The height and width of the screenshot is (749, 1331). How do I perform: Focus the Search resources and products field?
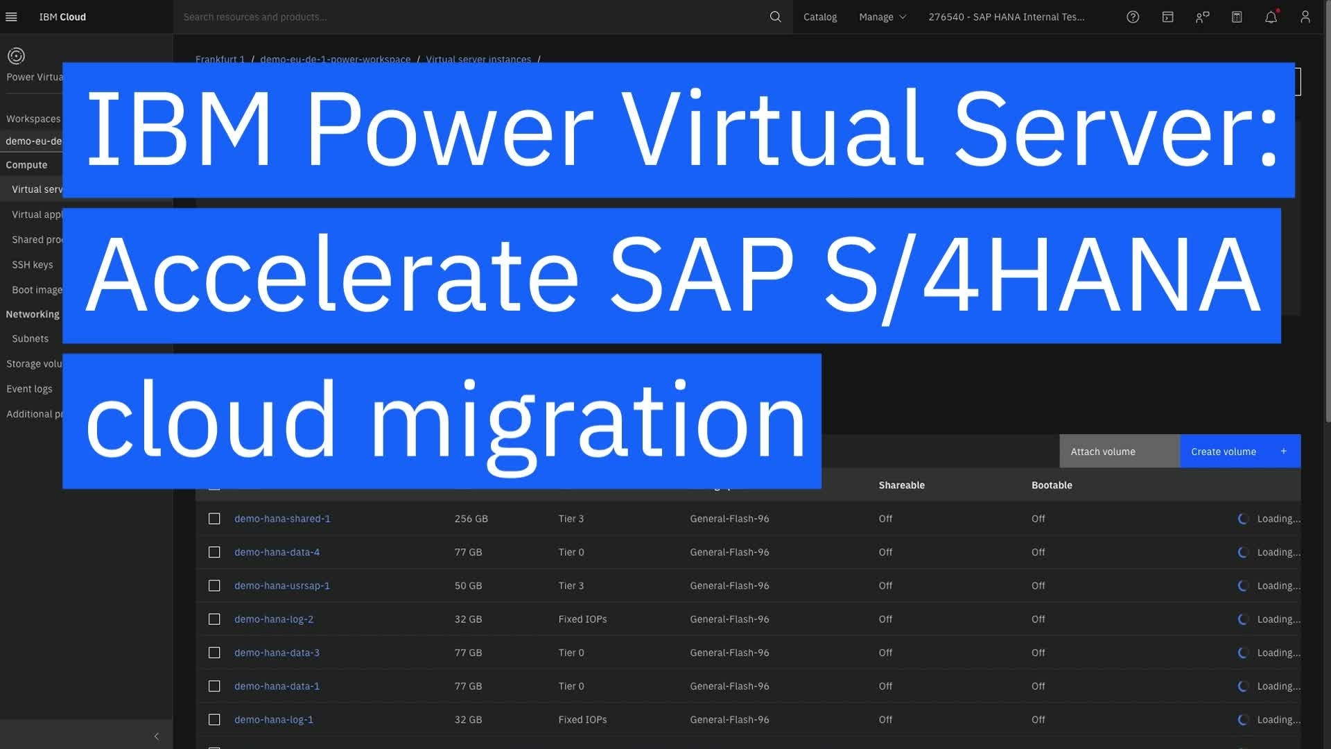[471, 17]
